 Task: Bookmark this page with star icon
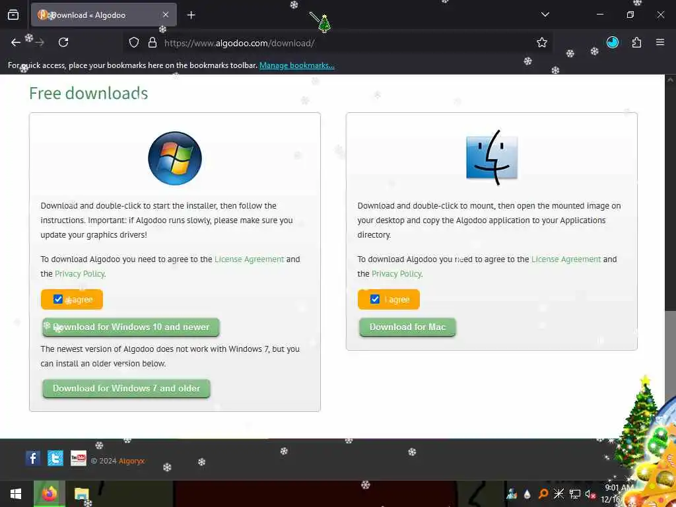coord(542,42)
